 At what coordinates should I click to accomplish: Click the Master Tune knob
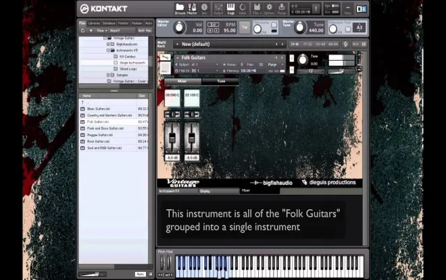point(299,28)
